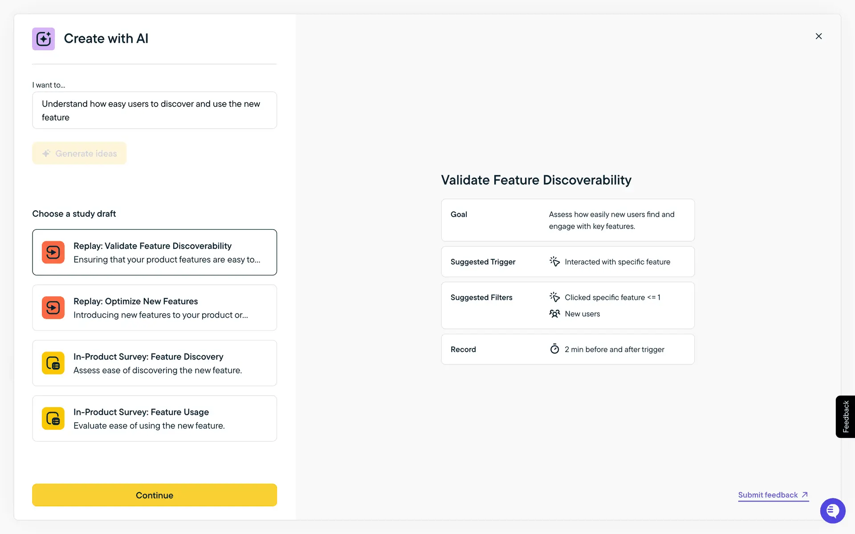Viewport: 855px width, 534px height.
Task: Click the Optimize New Features replay icon
Action: [53, 307]
